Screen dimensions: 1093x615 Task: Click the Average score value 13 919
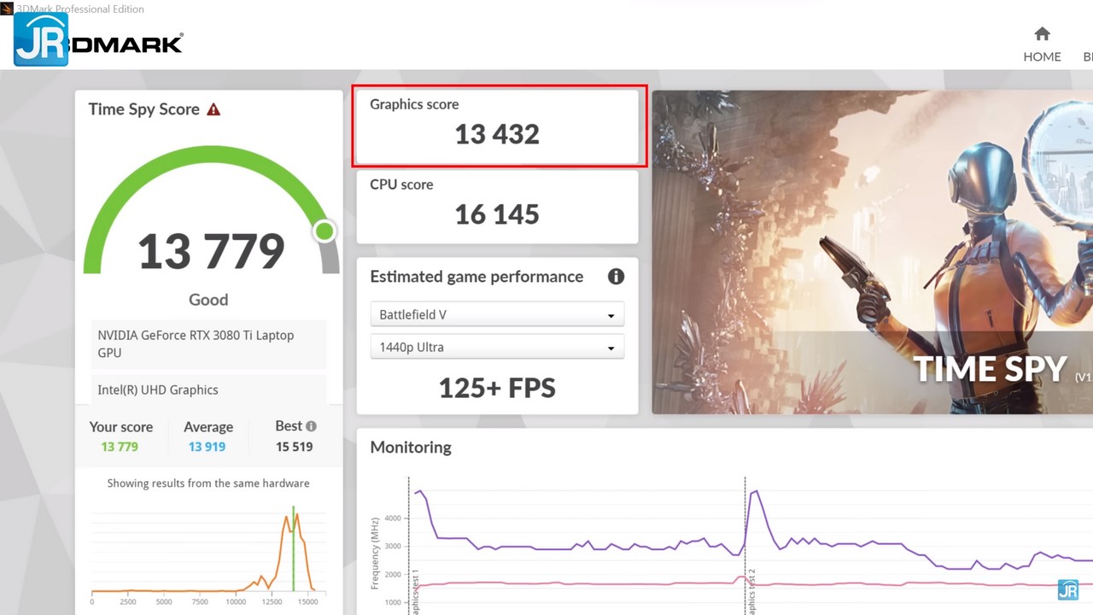(x=207, y=447)
